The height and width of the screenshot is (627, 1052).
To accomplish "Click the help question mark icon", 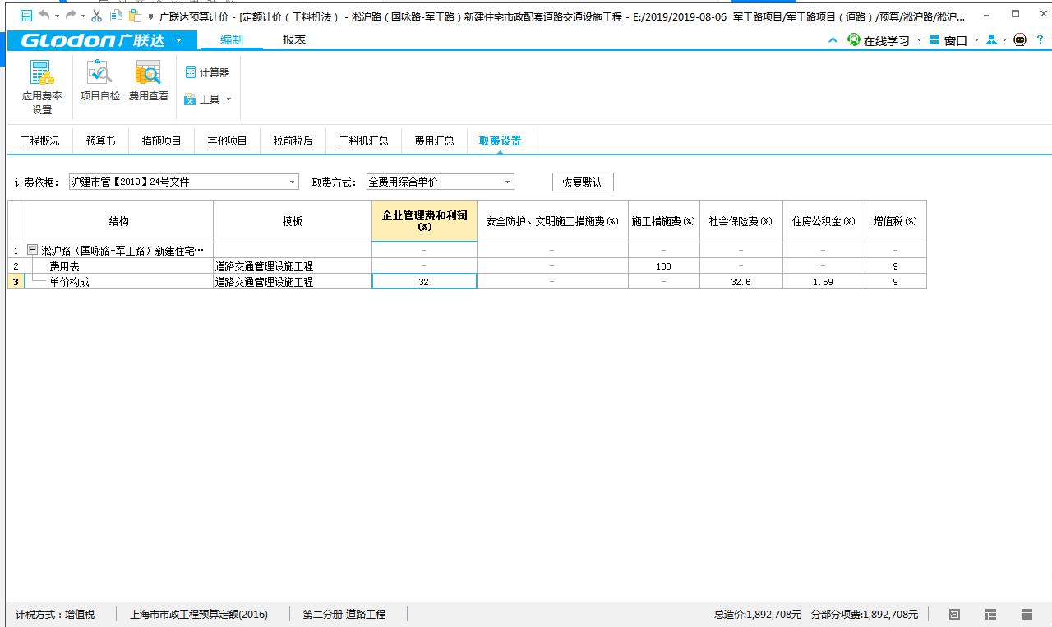I will (1040, 39).
